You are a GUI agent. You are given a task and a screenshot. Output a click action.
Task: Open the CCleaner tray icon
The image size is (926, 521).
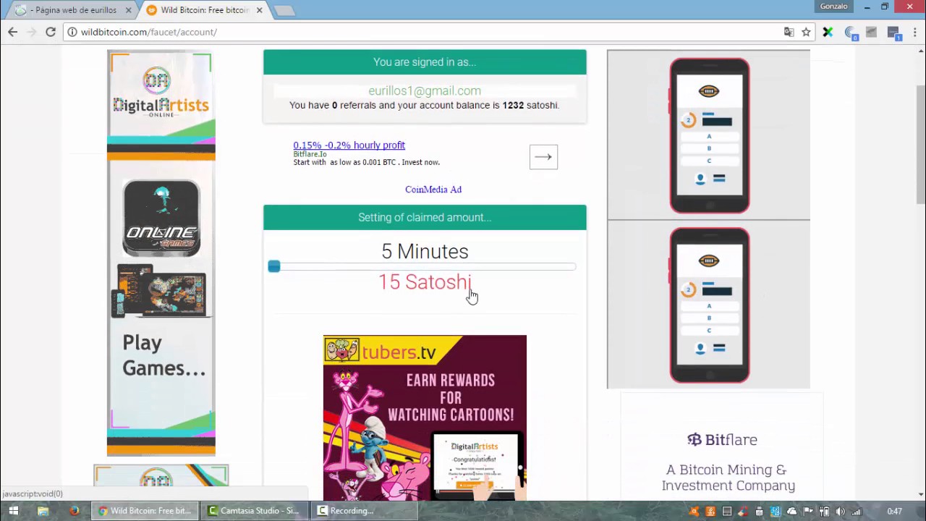[743, 511]
